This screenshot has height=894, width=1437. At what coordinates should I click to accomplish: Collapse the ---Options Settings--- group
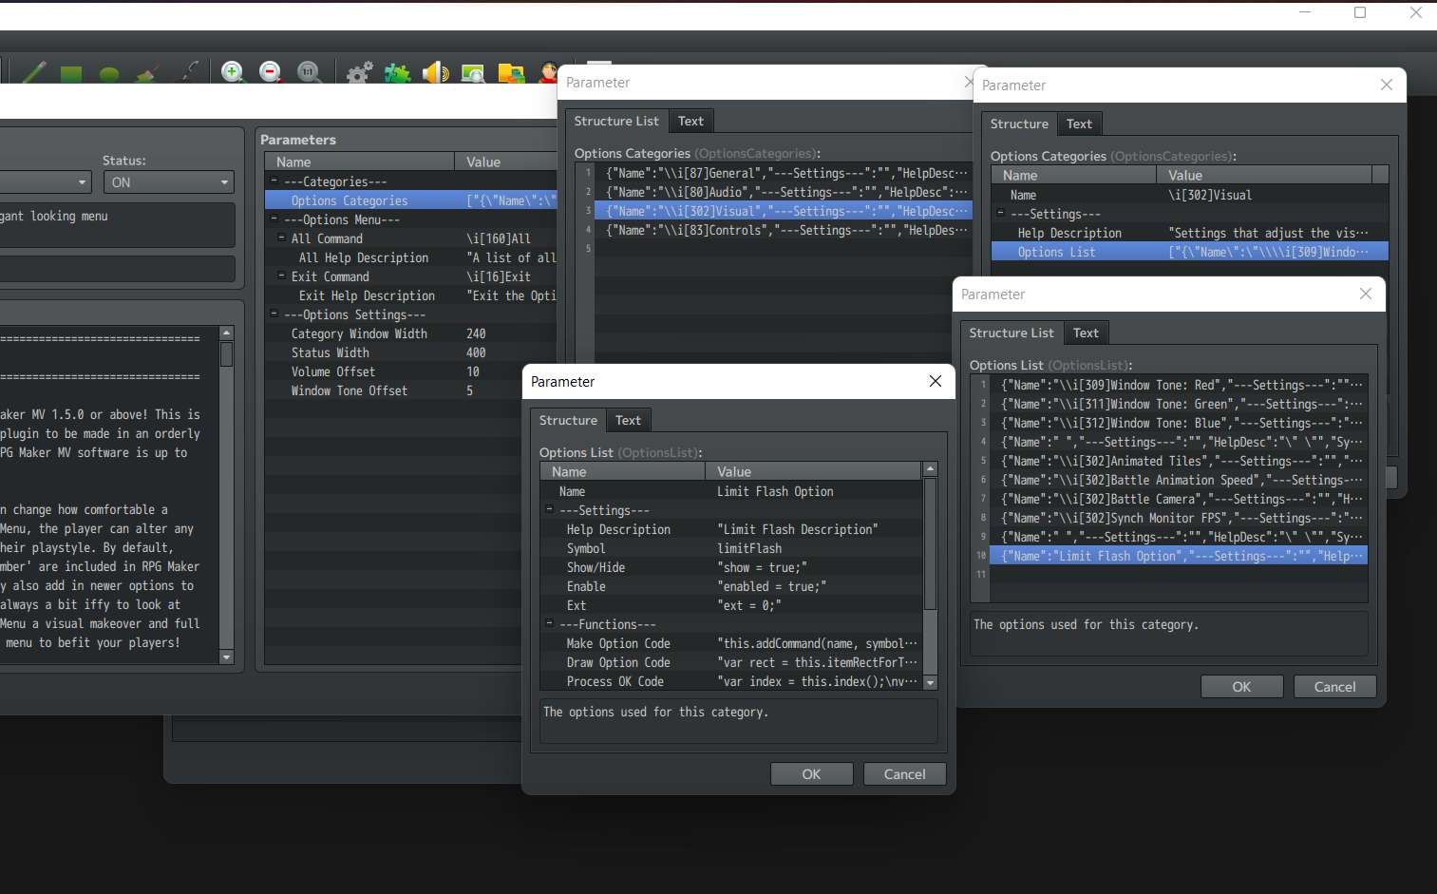coord(274,314)
